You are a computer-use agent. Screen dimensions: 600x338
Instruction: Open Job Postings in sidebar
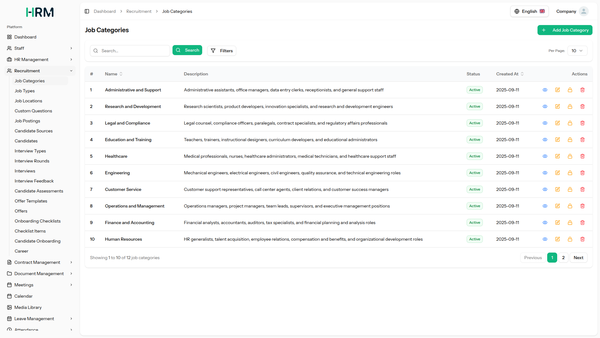point(27,121)
